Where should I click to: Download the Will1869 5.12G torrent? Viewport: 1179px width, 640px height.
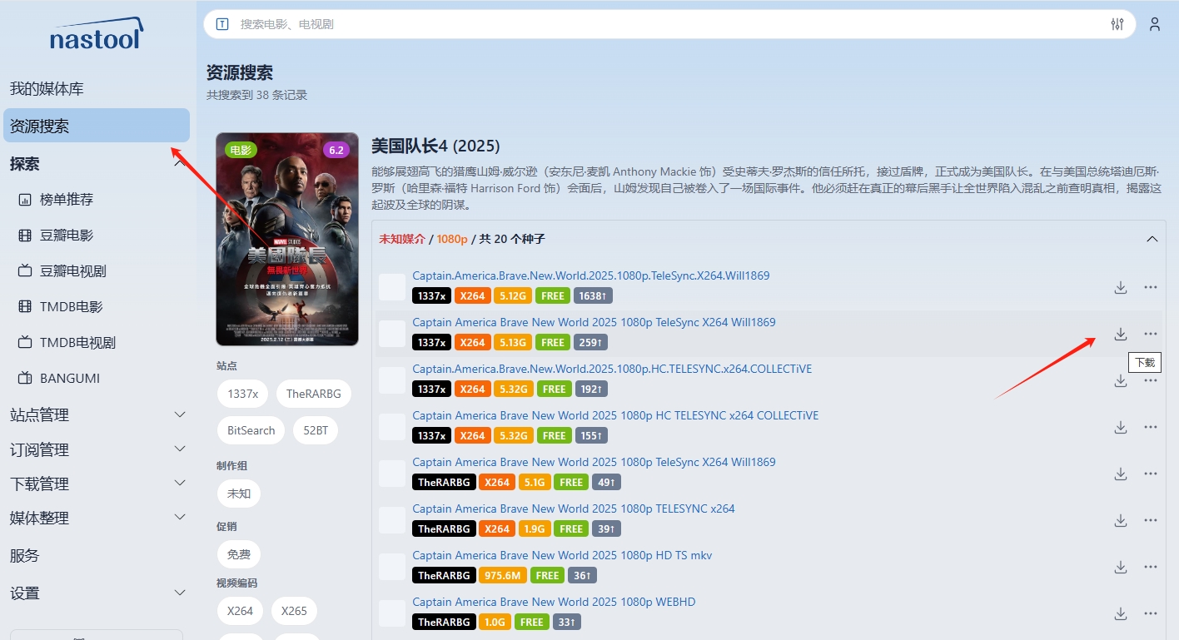[x=1121, y=287]
